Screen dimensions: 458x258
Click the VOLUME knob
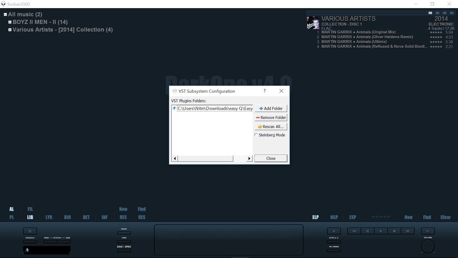[428, 247]
